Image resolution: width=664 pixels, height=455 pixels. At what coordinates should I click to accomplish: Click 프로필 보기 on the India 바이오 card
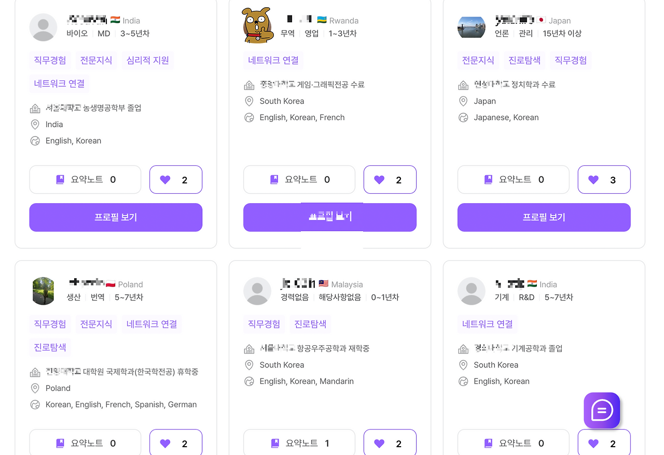116,217
